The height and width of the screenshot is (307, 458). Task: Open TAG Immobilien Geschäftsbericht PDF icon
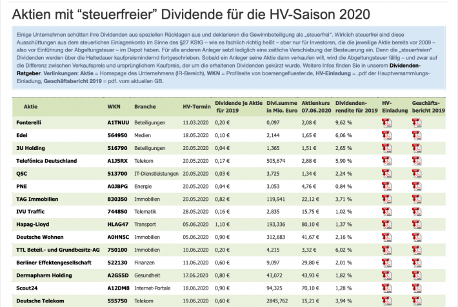[x=417, y=199]
